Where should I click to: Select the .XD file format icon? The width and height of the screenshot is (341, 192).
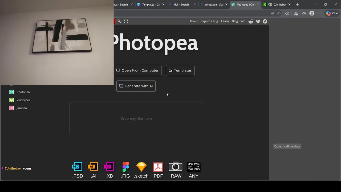click(x=109, y=166)
